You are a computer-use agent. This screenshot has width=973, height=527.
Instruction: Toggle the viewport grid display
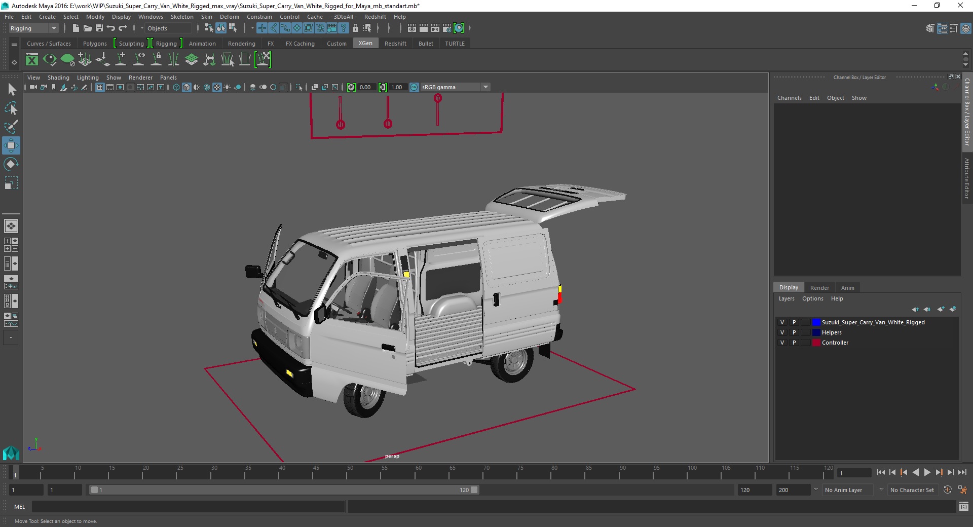click(x=100, y=87)
